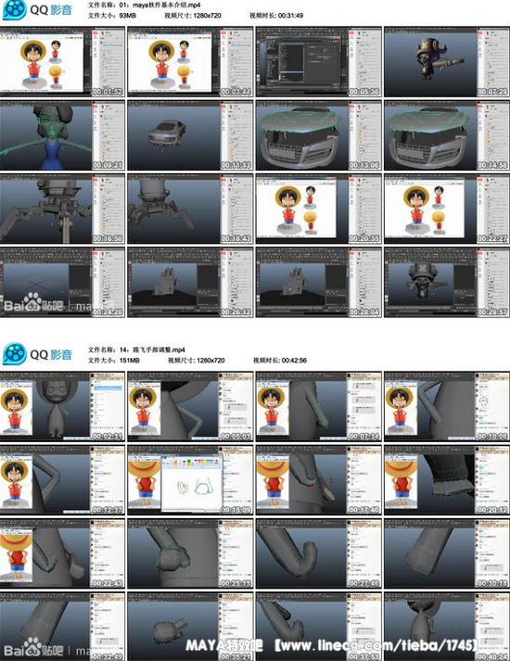Click the QQ影音 logo above the second sheet

tap(37, 354)
